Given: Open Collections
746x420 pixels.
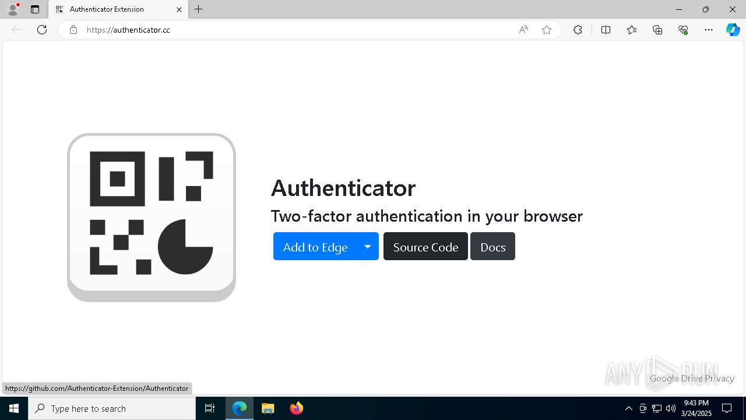Looking at the screenshot, I should coord(657,30).
